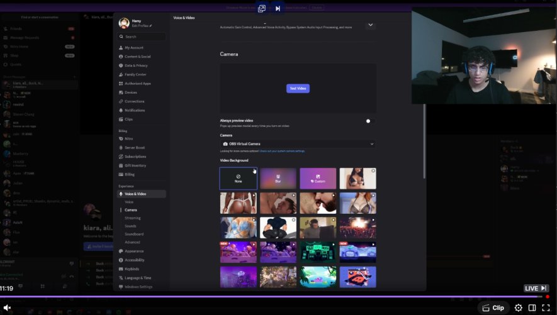Click the Subscriptions sidebar icon
Image resolution: width=557 pixels, height=315 pixels.
pos(121,157)
